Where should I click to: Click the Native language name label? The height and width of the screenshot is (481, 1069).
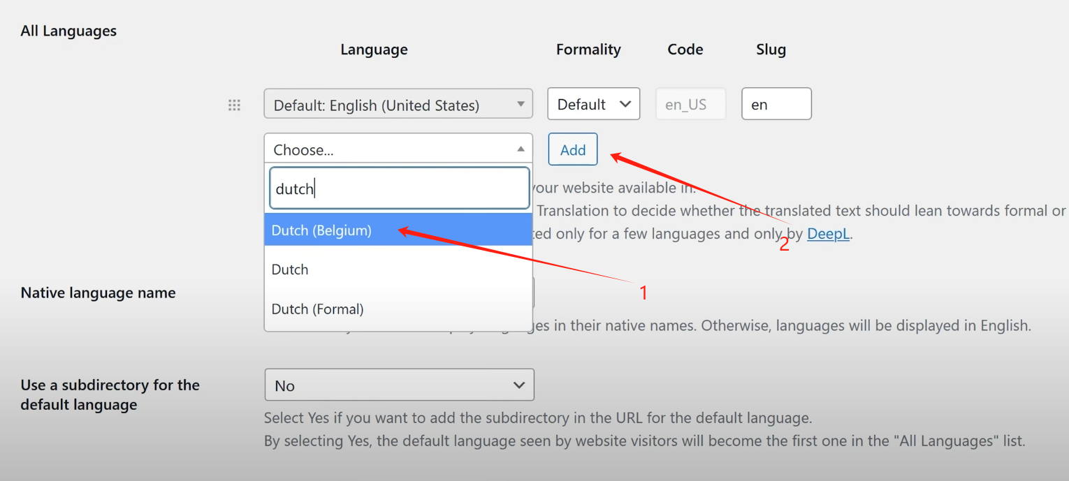[x=98, y=293]
